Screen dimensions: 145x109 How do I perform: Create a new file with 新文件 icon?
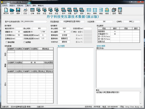6,11
